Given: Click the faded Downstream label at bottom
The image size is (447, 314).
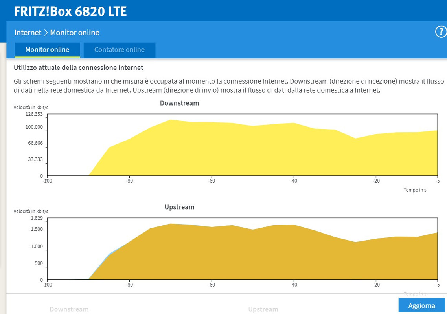Looking at the screenshot, I should tap(69, 309).
